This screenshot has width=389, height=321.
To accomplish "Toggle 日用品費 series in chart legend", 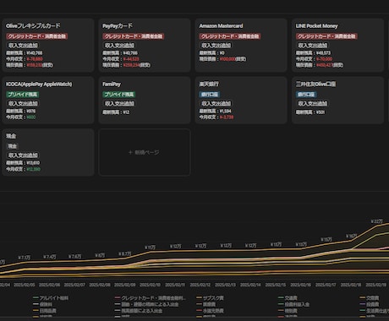I will coord(45,311).
